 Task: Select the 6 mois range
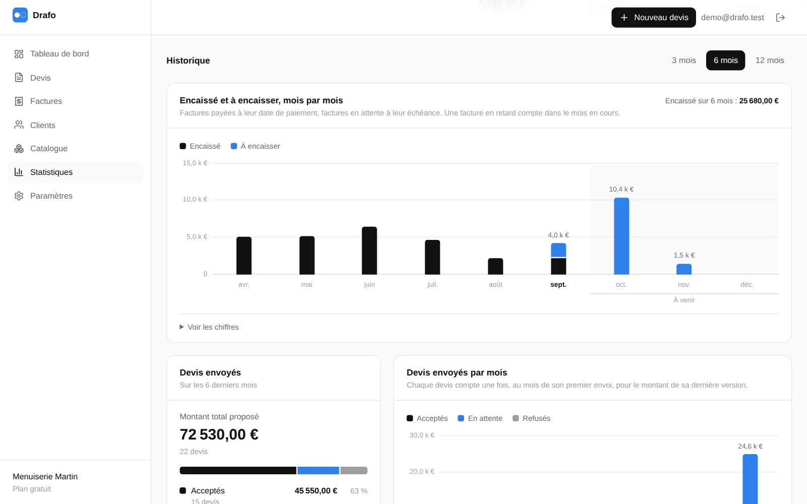(725, 60)
